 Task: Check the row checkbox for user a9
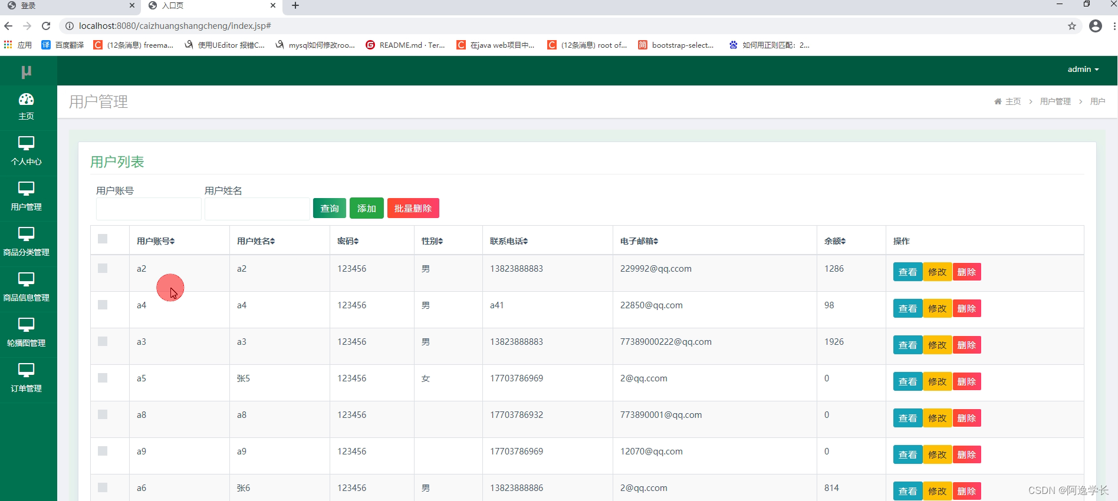tap(103, 451)
